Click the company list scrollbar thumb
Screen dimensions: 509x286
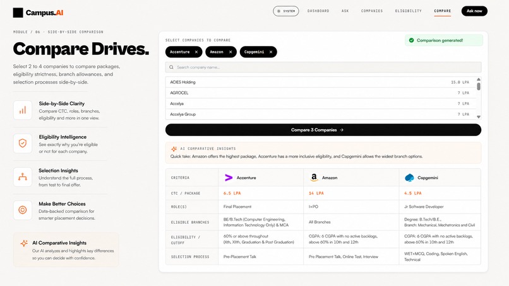click(479, 86)
